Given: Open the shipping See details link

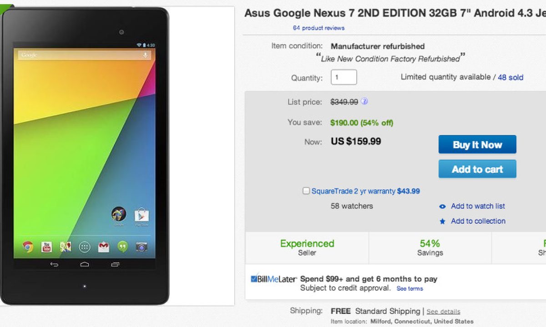Looking at the screenshot, I should [443, 312].
